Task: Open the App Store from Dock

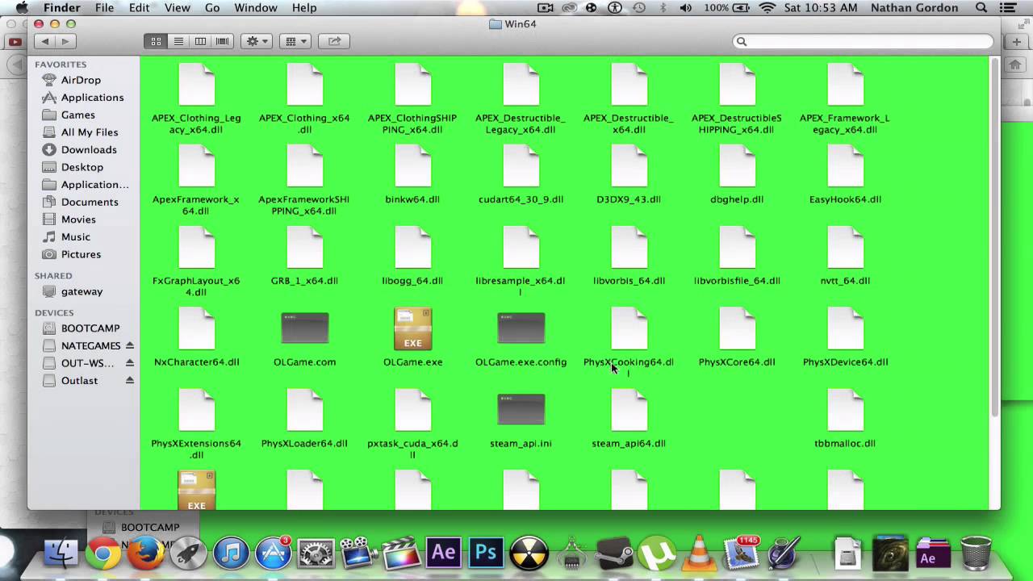Action: [x=274, y=554]
